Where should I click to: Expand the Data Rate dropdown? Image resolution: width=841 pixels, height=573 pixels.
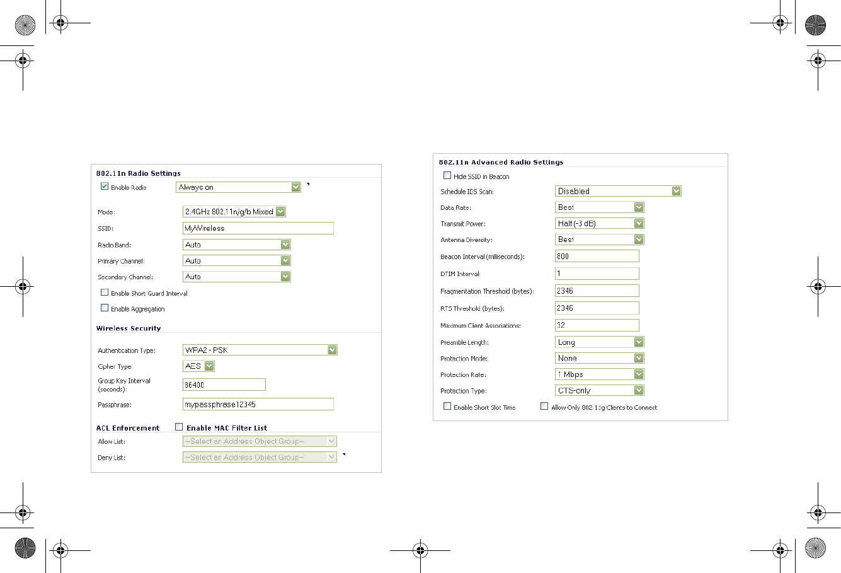click(600, 207)
